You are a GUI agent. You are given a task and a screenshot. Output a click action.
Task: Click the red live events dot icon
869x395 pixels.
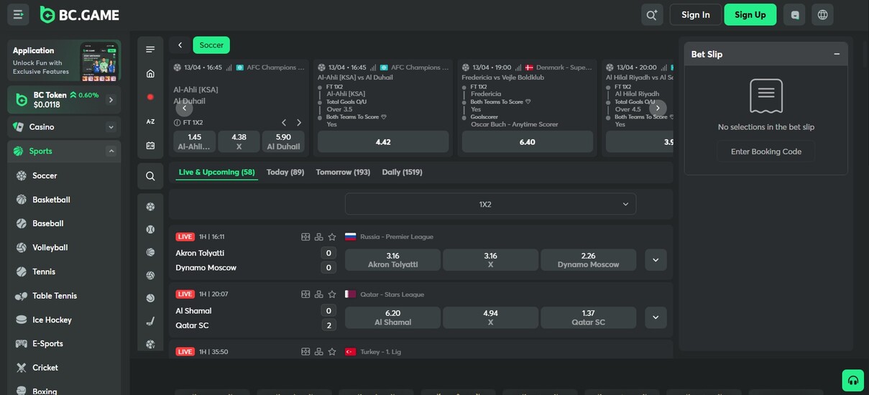[150, 97]
